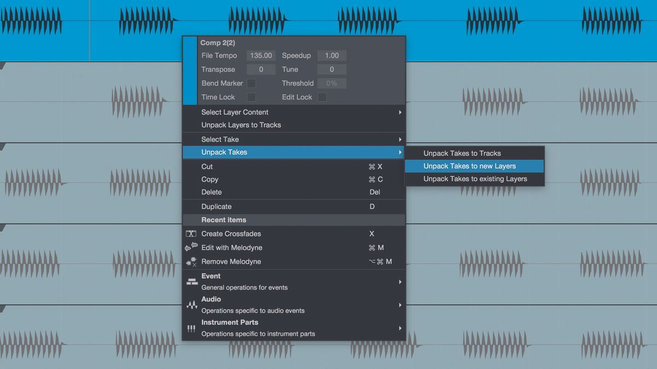
Task: Click Unpack Takes to existing Layers
Action: [x=474, y=178]
